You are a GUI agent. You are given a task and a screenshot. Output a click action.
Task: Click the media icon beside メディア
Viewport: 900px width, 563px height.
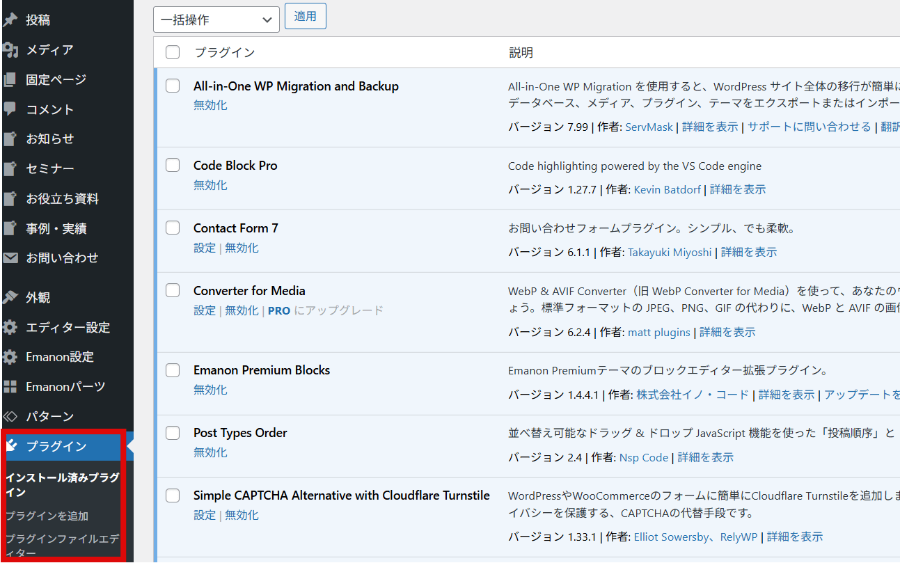(10, 50)
